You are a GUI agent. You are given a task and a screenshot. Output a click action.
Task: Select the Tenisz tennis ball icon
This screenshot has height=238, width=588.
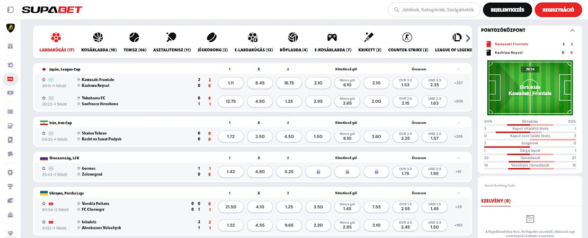(x=134, y=37)
